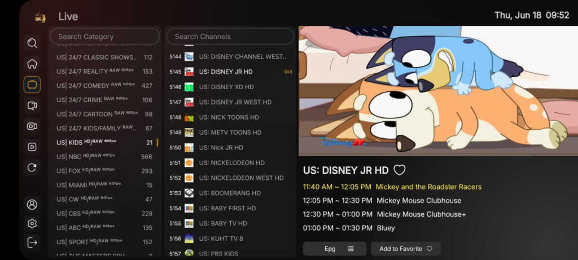Select US| 24/7 COMEDY category
This screenshot has width=578, height=260.
pos(104,86)
